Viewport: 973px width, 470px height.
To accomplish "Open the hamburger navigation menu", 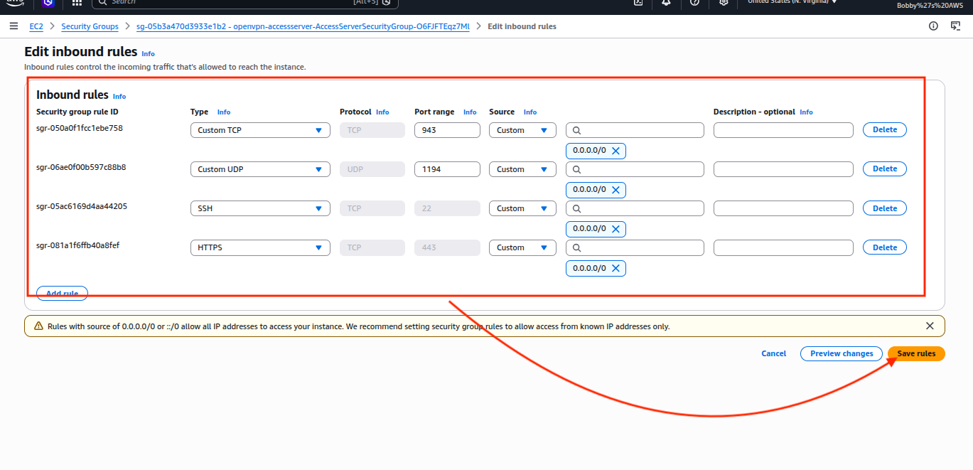I will 14,26.
